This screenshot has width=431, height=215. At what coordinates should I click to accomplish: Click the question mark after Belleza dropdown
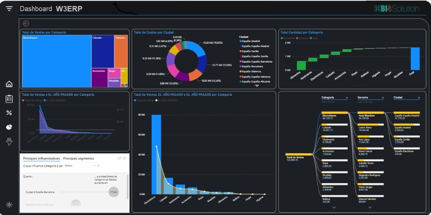click(98, 166)
